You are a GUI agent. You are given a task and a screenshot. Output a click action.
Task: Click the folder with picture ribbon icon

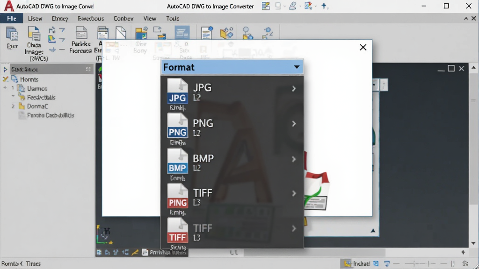tap(141, 33)
